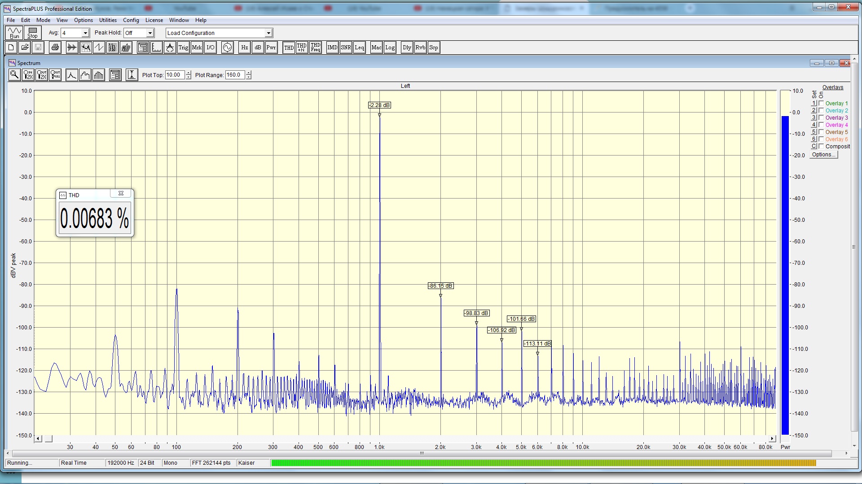Expand the Load Configuration combo box

pos(268,33)
